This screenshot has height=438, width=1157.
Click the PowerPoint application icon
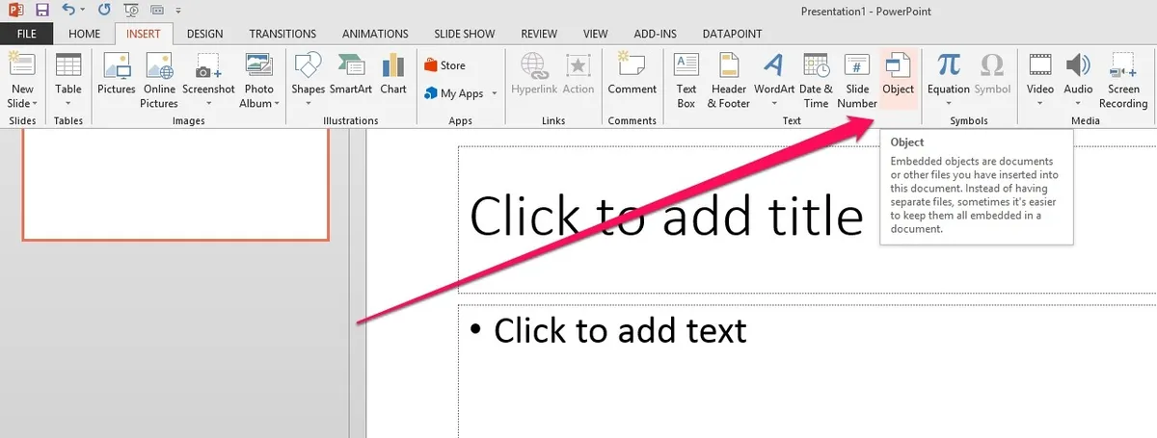pos(13,10)
